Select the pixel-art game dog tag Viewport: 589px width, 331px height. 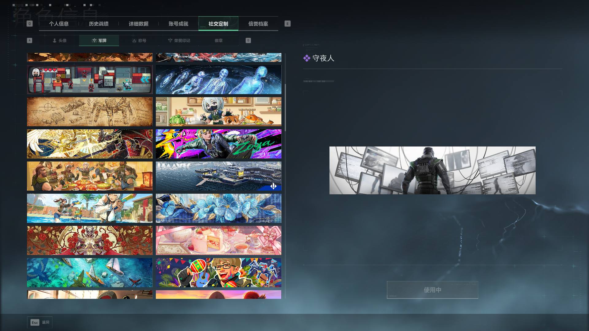pos(90,79)
